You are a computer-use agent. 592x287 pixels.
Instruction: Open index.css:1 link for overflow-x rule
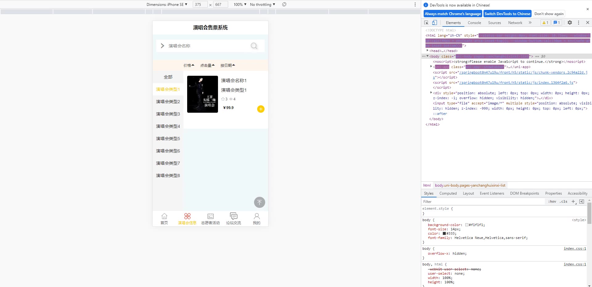point(575,249)
